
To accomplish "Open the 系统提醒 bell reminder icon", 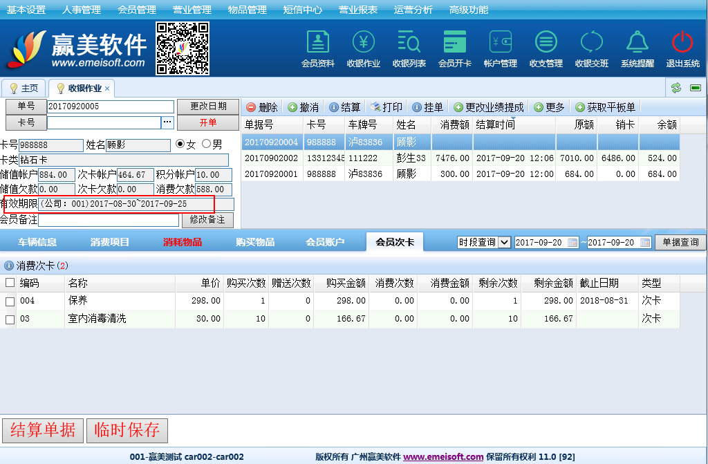I will [637, 44].
